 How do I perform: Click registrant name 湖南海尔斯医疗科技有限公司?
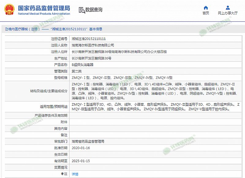click(x=90, y=45)
